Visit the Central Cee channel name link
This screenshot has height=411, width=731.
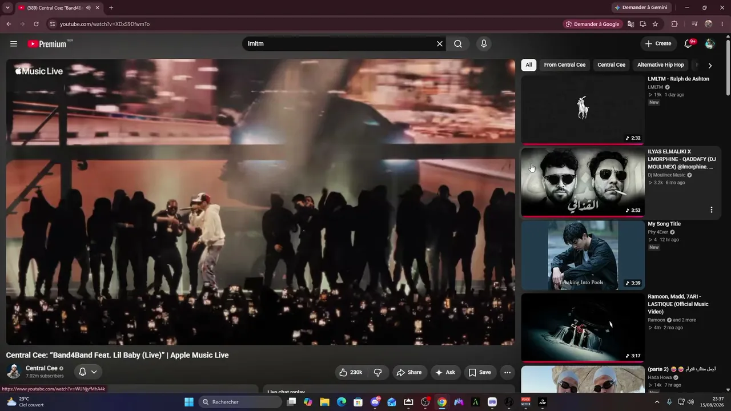(42, 368)
